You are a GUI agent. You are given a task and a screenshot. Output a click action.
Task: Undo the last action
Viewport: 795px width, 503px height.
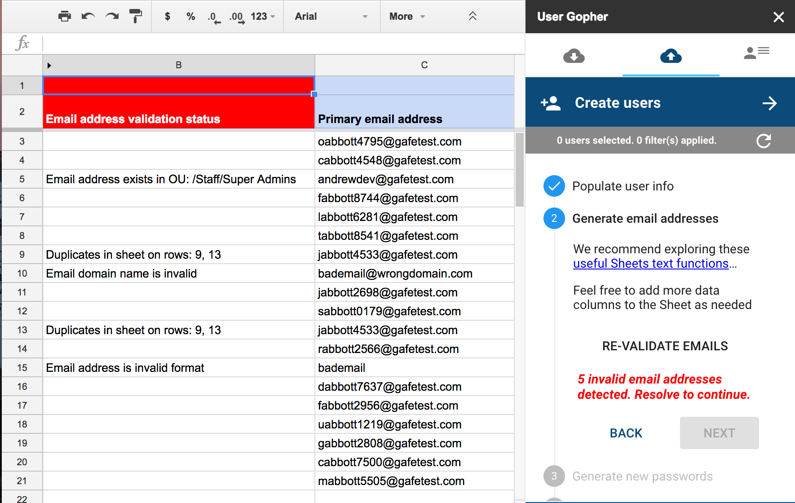pos(88,17)
